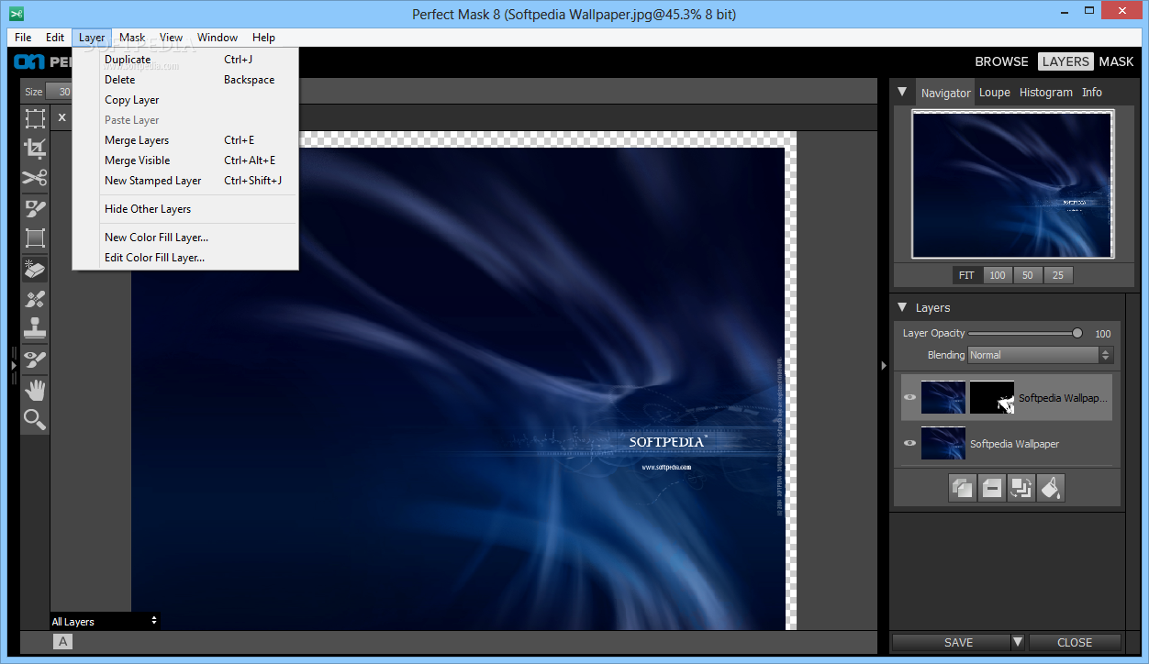Toggle visibility of bottom Softpedia Wallpaper layer
Viewport: 1149px width, 664px height.
pyautogui.click(x=909, y=443)
